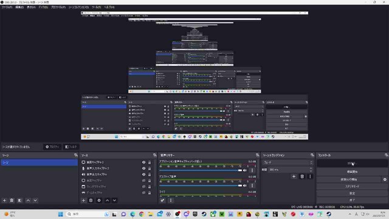Screen dimensions: 389x219
Task: Hide the 画面キャプチャ 2 source
Action: pos(143,162)
